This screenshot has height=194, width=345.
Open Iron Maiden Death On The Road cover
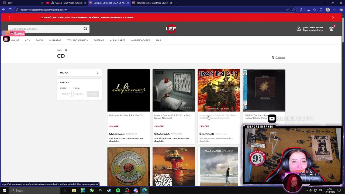(x=219, y=90)
